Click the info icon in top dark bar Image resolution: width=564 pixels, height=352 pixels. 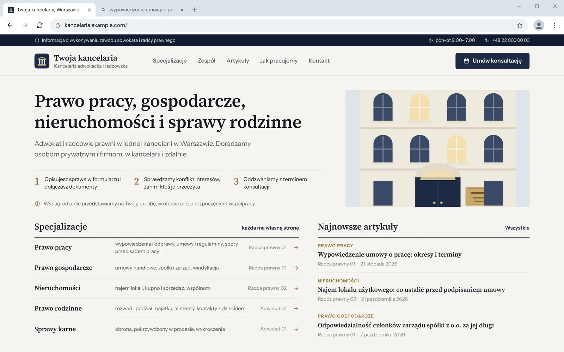pos(37,40)
